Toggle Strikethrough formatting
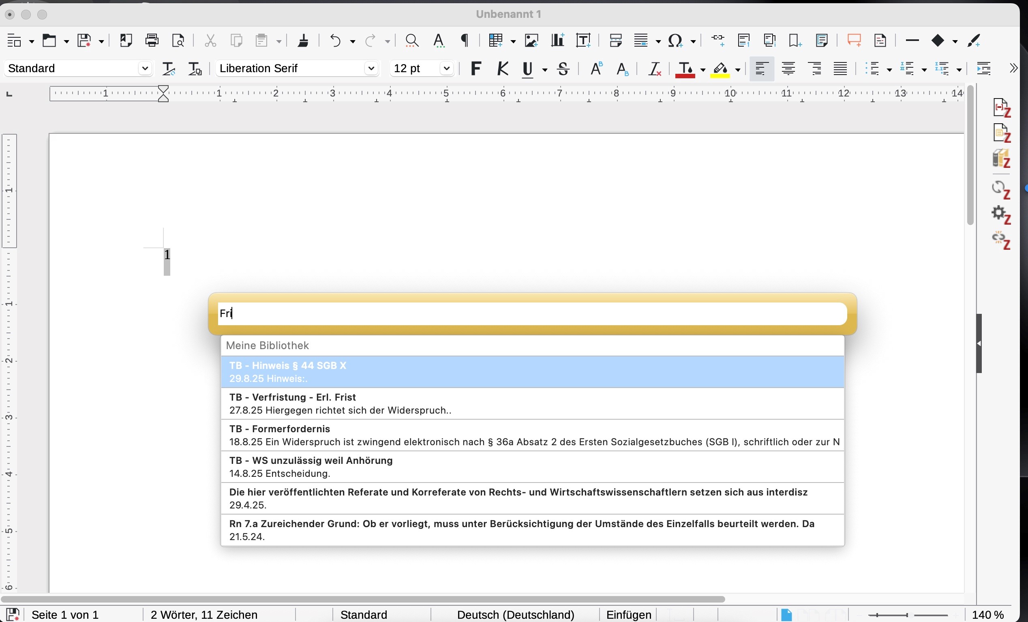The width and height of the screenshot is (1028, 622). (563, 69)
